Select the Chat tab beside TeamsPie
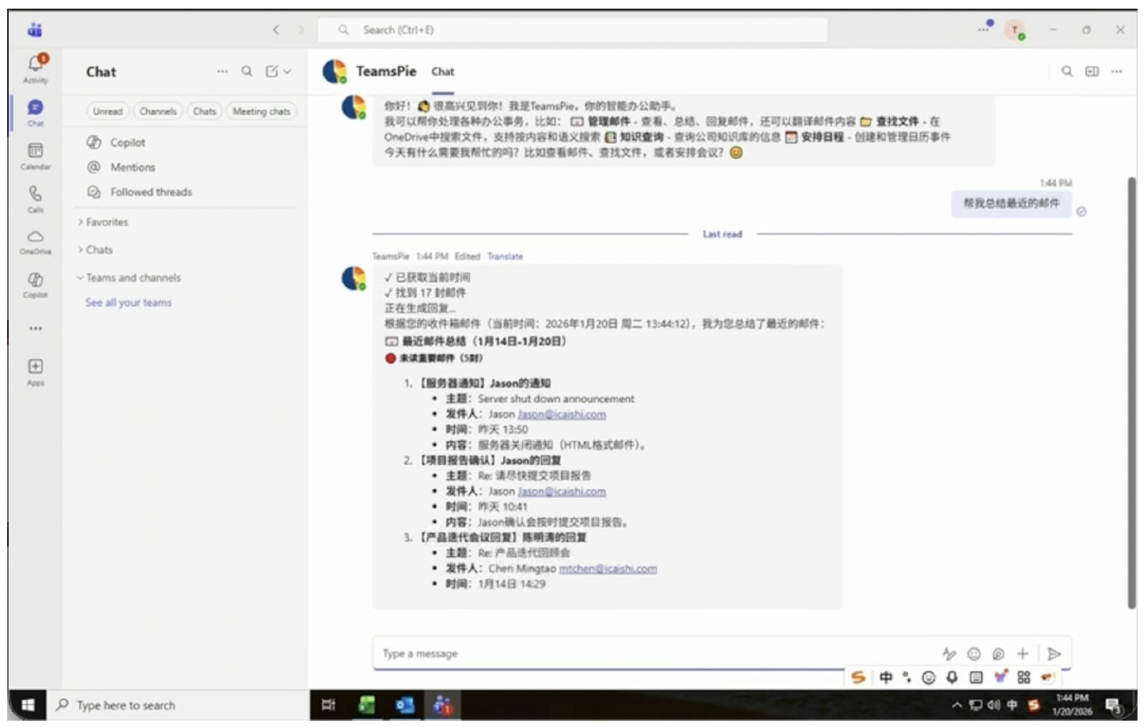 (x=442, y=72)
